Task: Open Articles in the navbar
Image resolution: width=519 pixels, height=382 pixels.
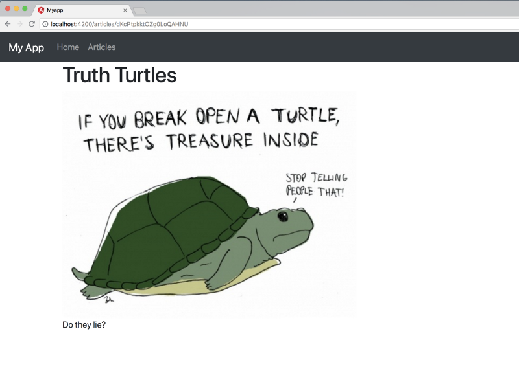Action: coord(102,47)
